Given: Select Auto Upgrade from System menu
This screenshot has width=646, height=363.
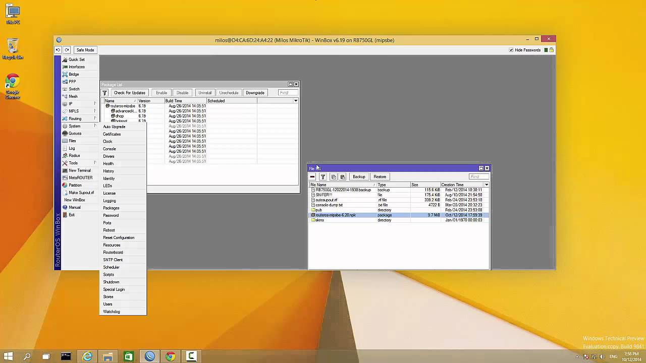Looking at the screenshot, I should pos(114,127).
